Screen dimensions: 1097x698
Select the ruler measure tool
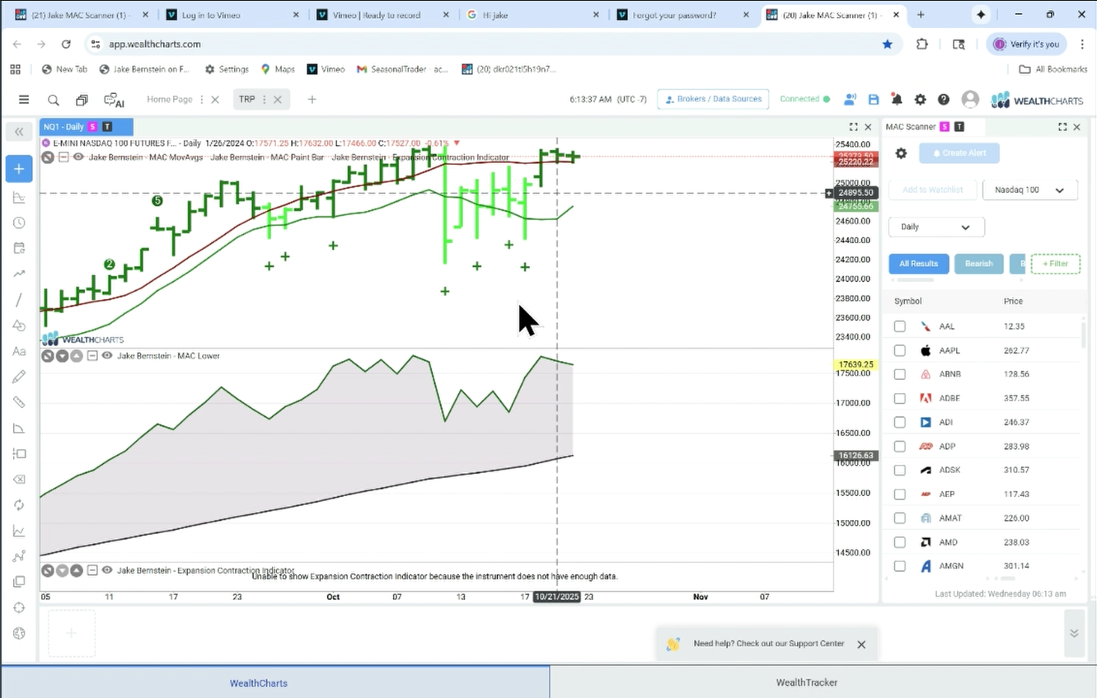[x=19, y=402]
